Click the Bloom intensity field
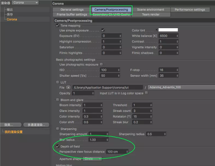 [92, 105]
